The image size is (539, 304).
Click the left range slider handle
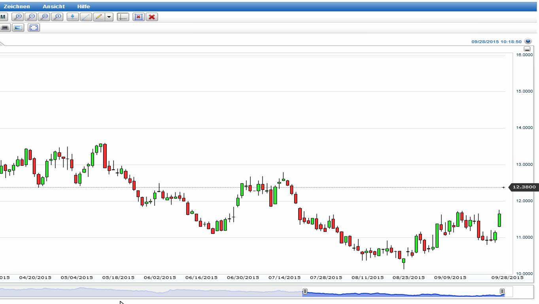coord(305,292)
